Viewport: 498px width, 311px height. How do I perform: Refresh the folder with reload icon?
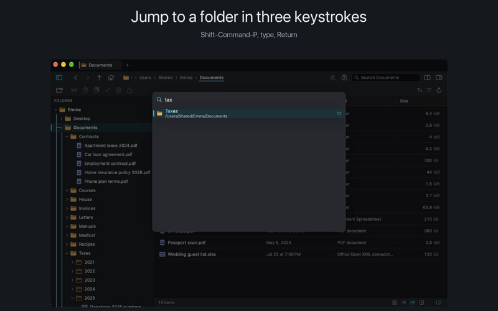[439, 90]
